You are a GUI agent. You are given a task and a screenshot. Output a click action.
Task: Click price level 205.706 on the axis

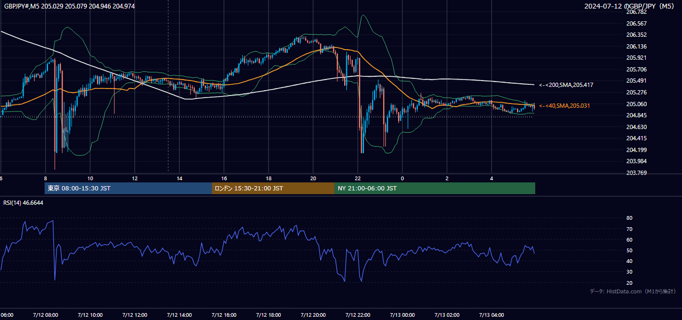click(636, 69)
